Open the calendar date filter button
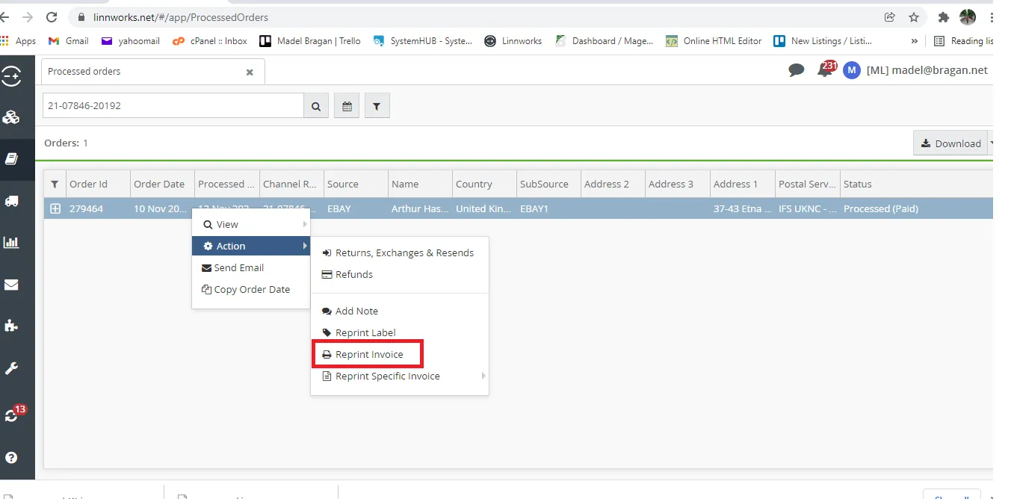1014x499 pixels. [347, 106]
